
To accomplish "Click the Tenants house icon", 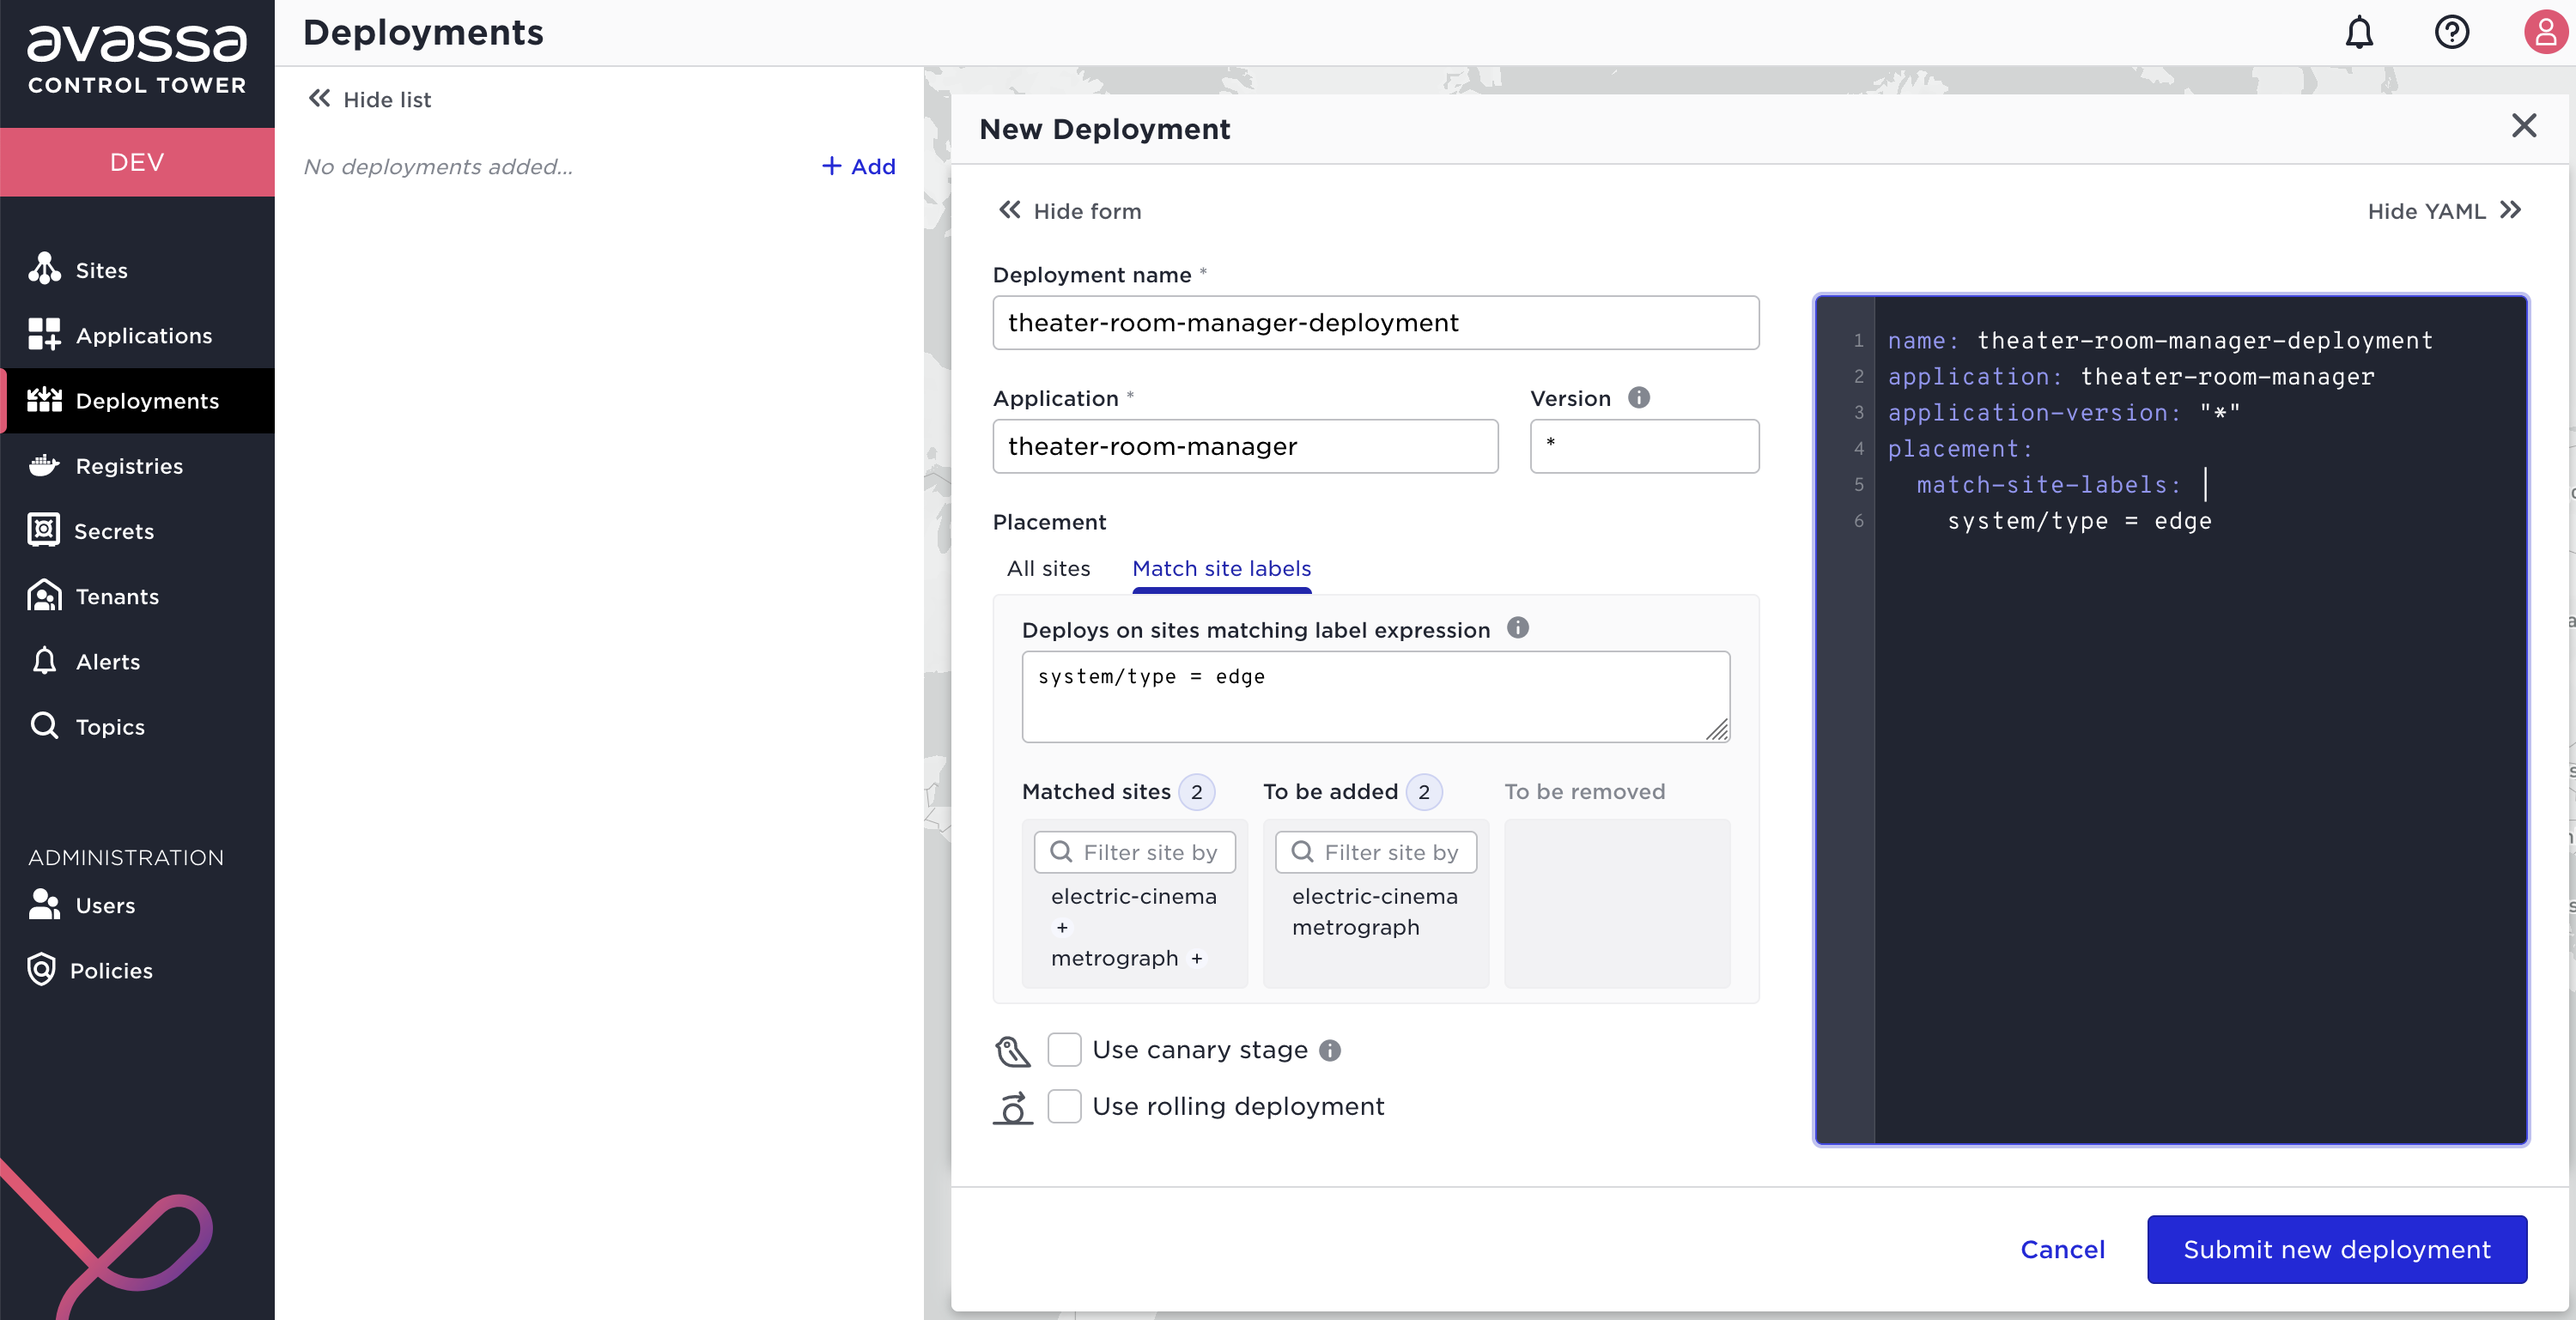I will [x=44, y=596].
